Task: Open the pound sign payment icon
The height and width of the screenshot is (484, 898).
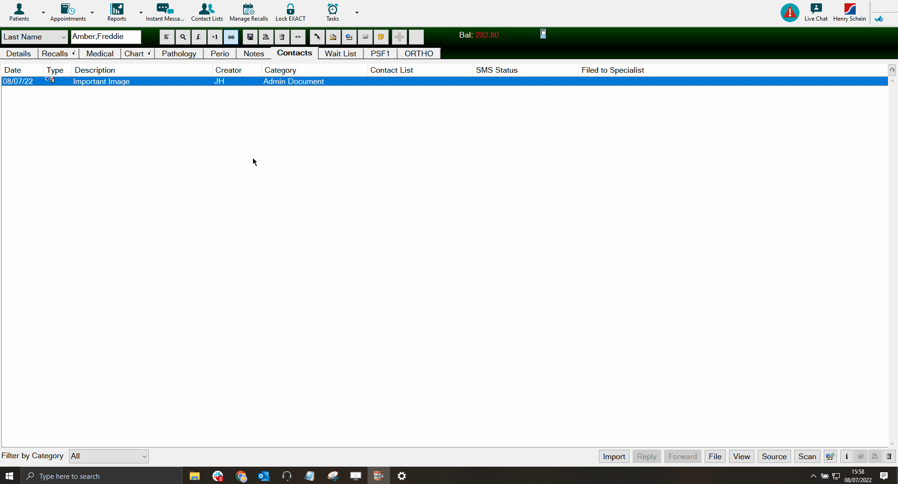Action: (199, 37)
